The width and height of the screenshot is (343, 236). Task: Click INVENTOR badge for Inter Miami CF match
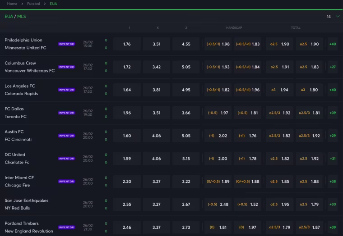(66, 182)
